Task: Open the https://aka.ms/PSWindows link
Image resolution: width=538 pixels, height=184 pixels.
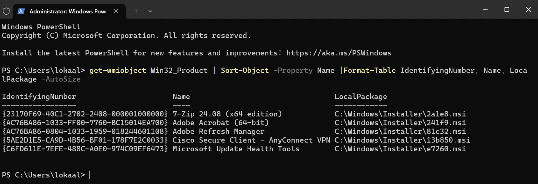Action: tap(339, 53)
